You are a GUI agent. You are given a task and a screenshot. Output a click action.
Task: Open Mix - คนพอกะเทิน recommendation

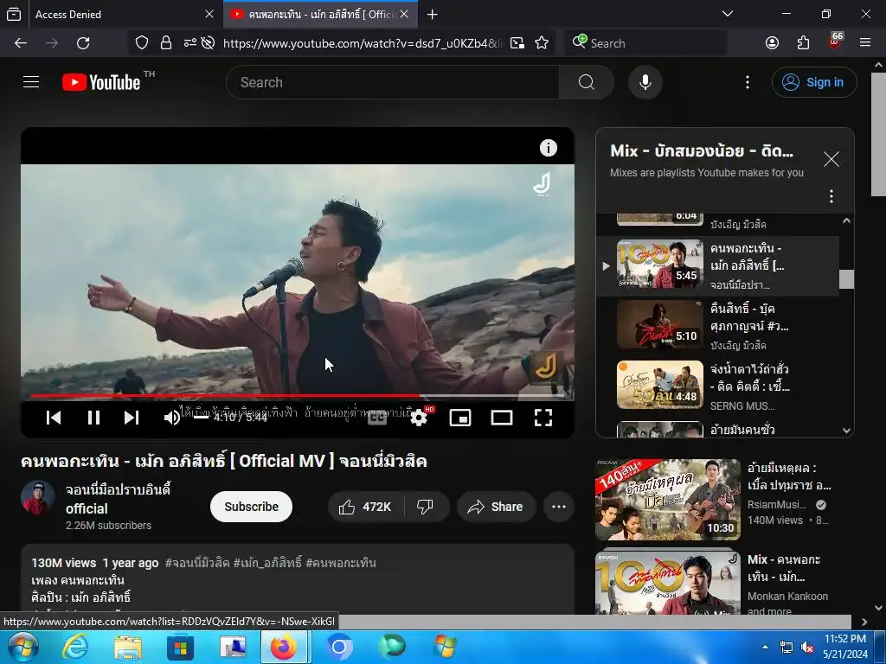pos(784,568)
